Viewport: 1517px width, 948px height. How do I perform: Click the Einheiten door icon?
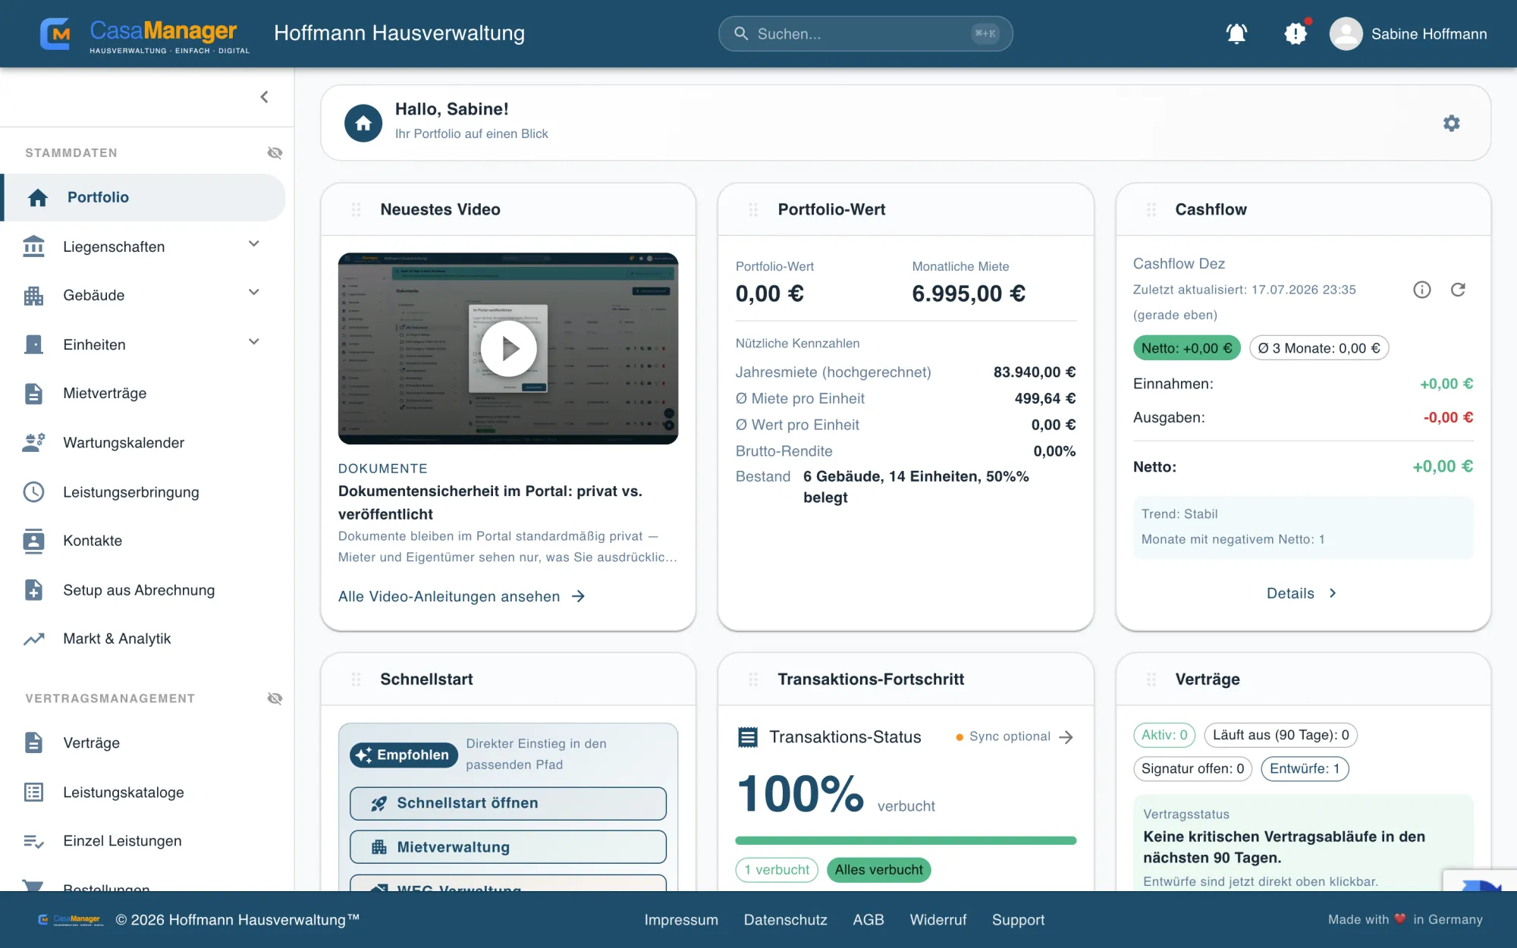click(x=33, y=344)
